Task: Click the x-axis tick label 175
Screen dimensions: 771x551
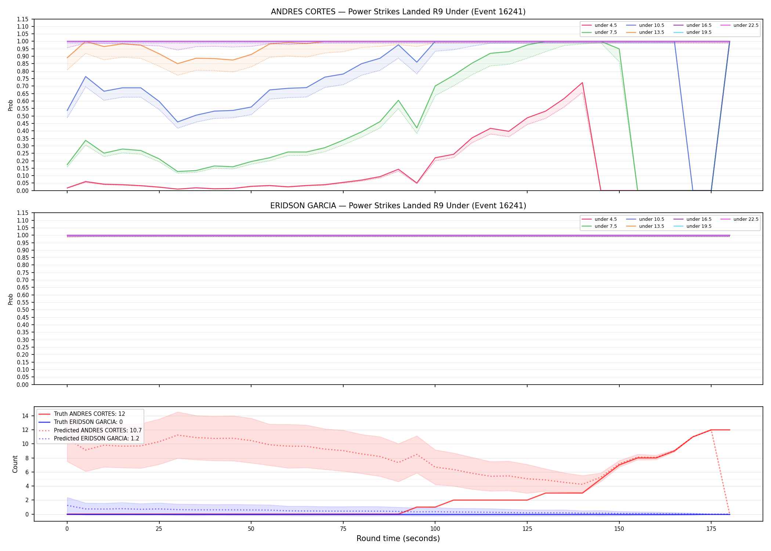Action: click(x=711, y=529)
